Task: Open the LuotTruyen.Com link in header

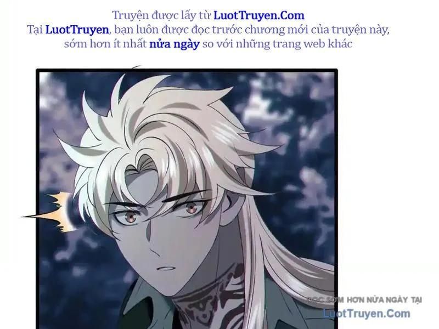Action: pyautogui.click(x=258, y=15)
